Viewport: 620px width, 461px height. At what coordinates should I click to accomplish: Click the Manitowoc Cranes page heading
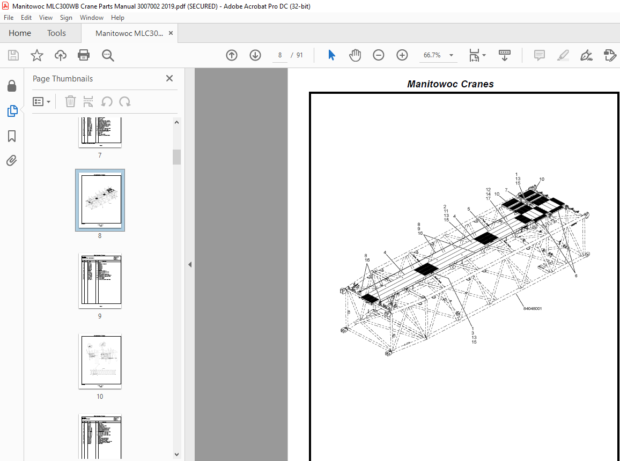pyautogui.click(x=451, y=84)
